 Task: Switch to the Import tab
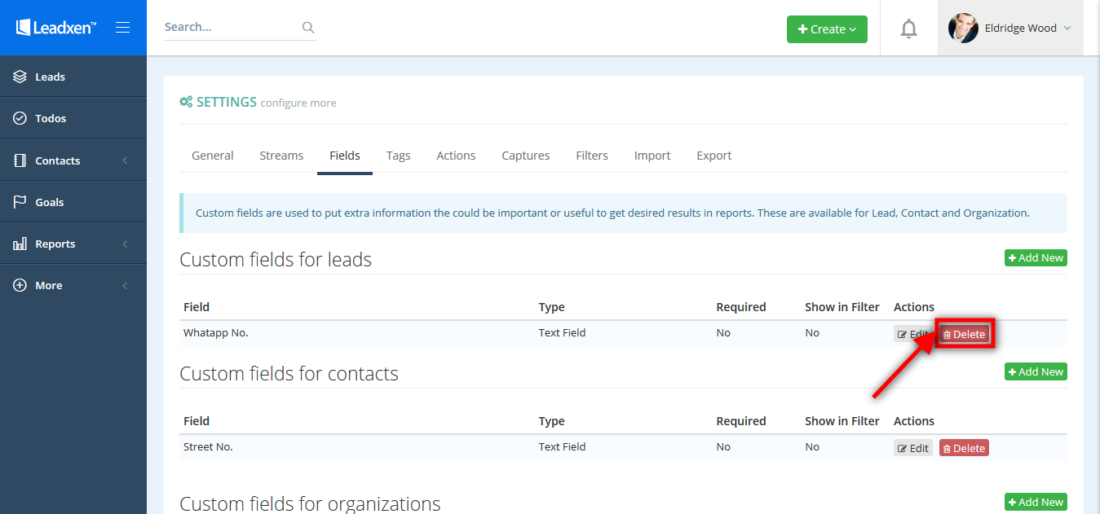(x=652, y=156)
